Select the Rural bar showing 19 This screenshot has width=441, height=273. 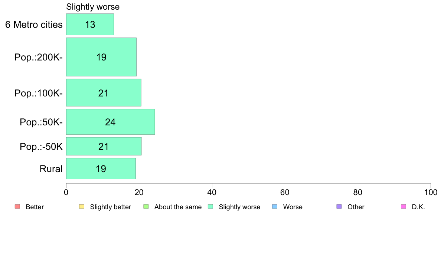[101, 168]
